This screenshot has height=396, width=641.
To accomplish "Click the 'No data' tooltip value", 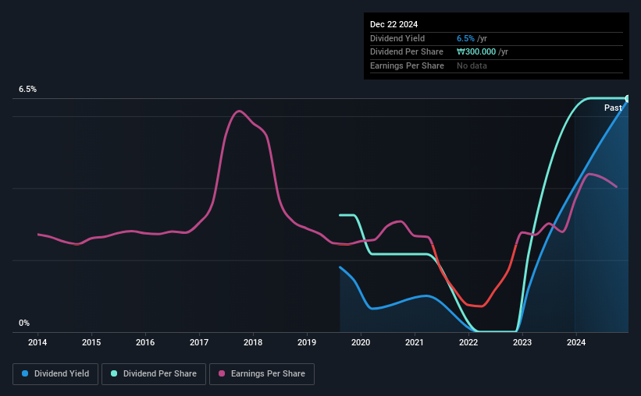I will coord(472,65).
